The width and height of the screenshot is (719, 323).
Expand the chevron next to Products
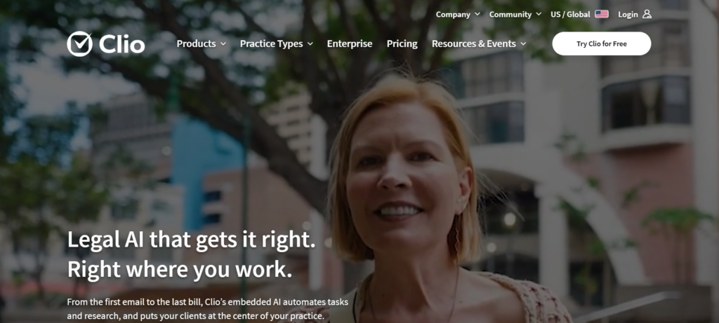pyautogui.click(x=223, y=44)
